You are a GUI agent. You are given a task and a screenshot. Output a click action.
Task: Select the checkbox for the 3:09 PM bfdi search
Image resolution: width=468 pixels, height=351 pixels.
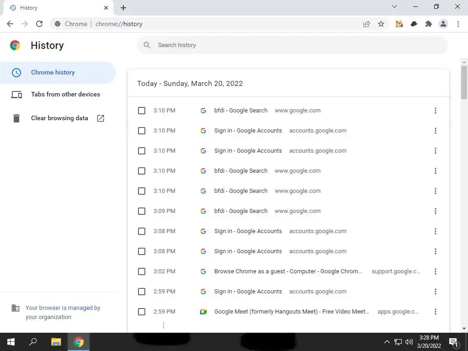click(142, 211)
